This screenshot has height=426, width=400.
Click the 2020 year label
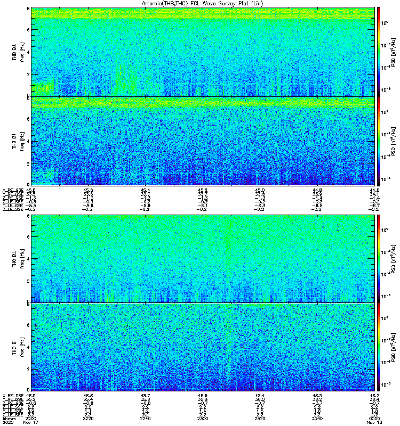[7, 422]
